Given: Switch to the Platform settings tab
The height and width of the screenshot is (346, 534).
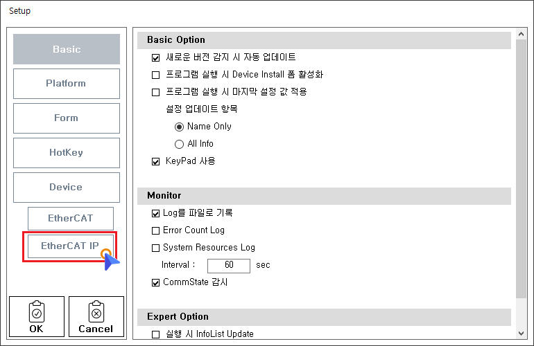Looking at the screenshot, I should tap(67, 84).
